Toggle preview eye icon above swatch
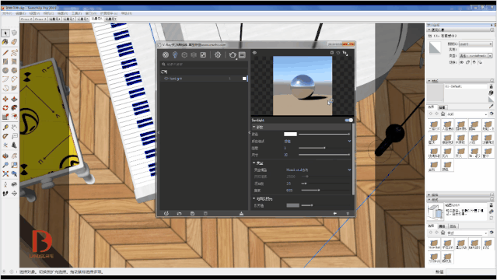497x280 pixels. point(254,53)
